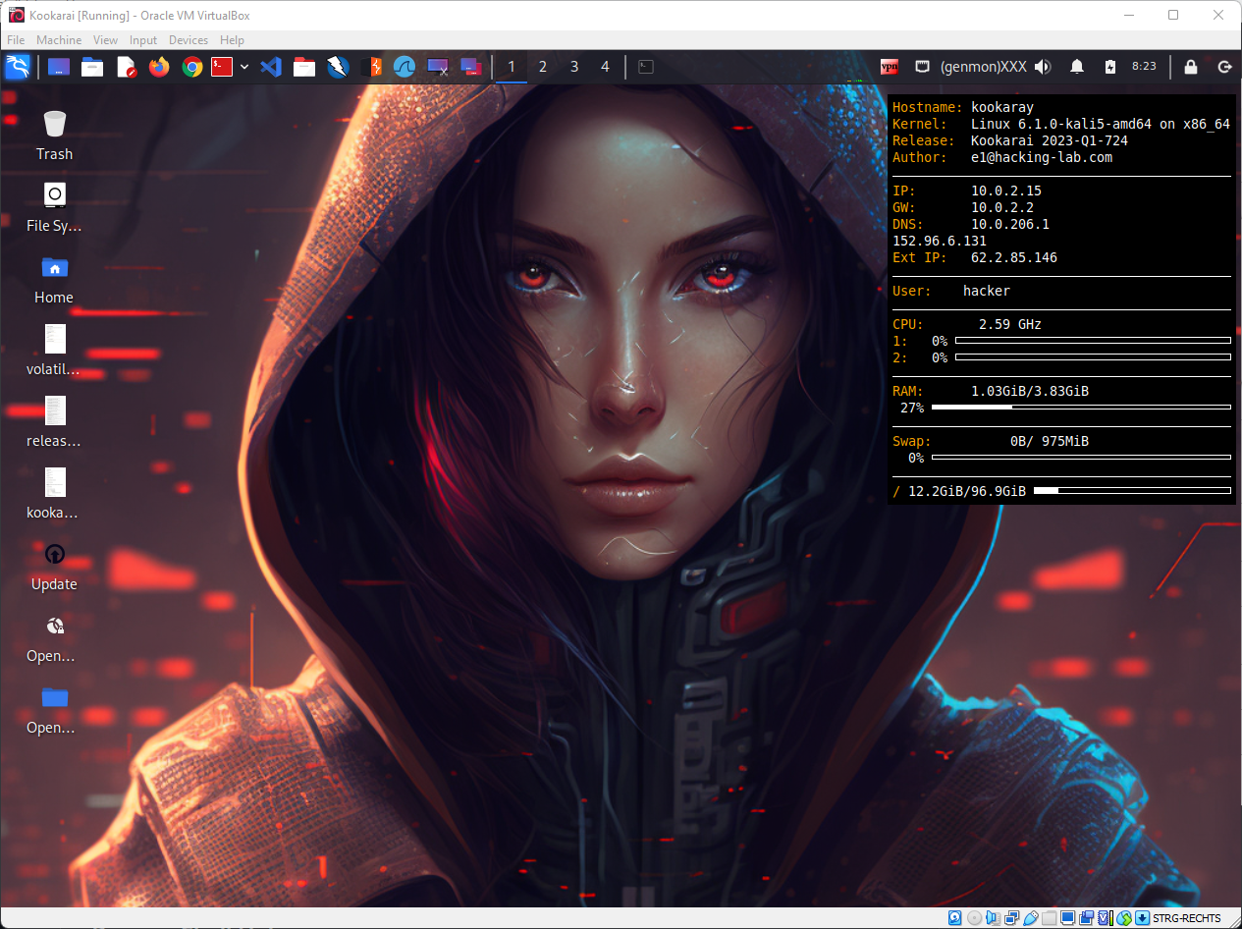
Task: Open the VirtualBox Machine menu
Action: tap(59, 40)
